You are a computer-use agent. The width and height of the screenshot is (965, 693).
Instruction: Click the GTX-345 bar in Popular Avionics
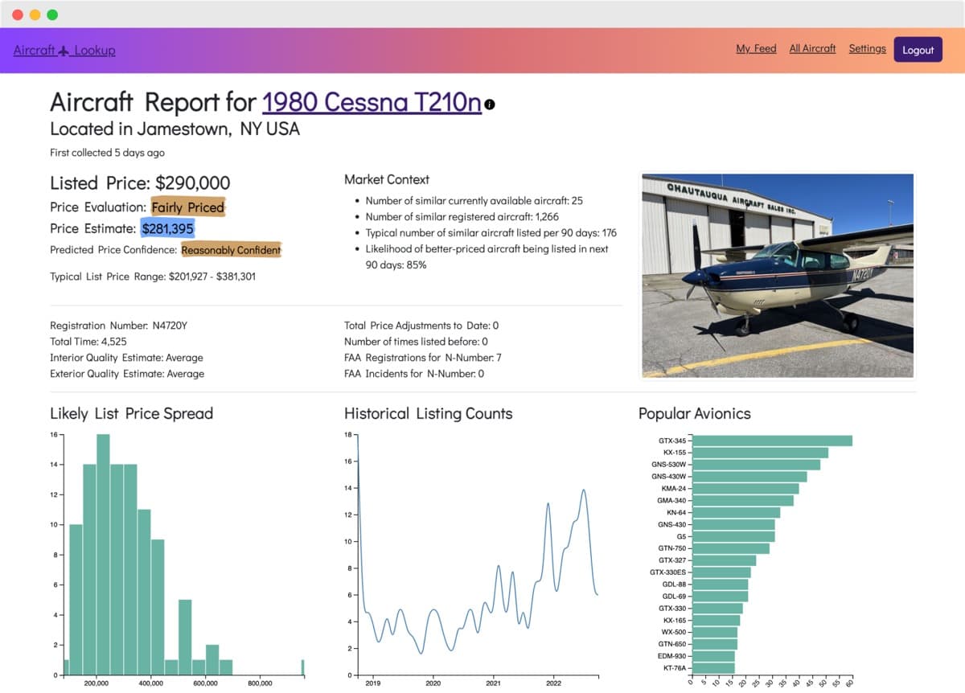tap(772, 441)
